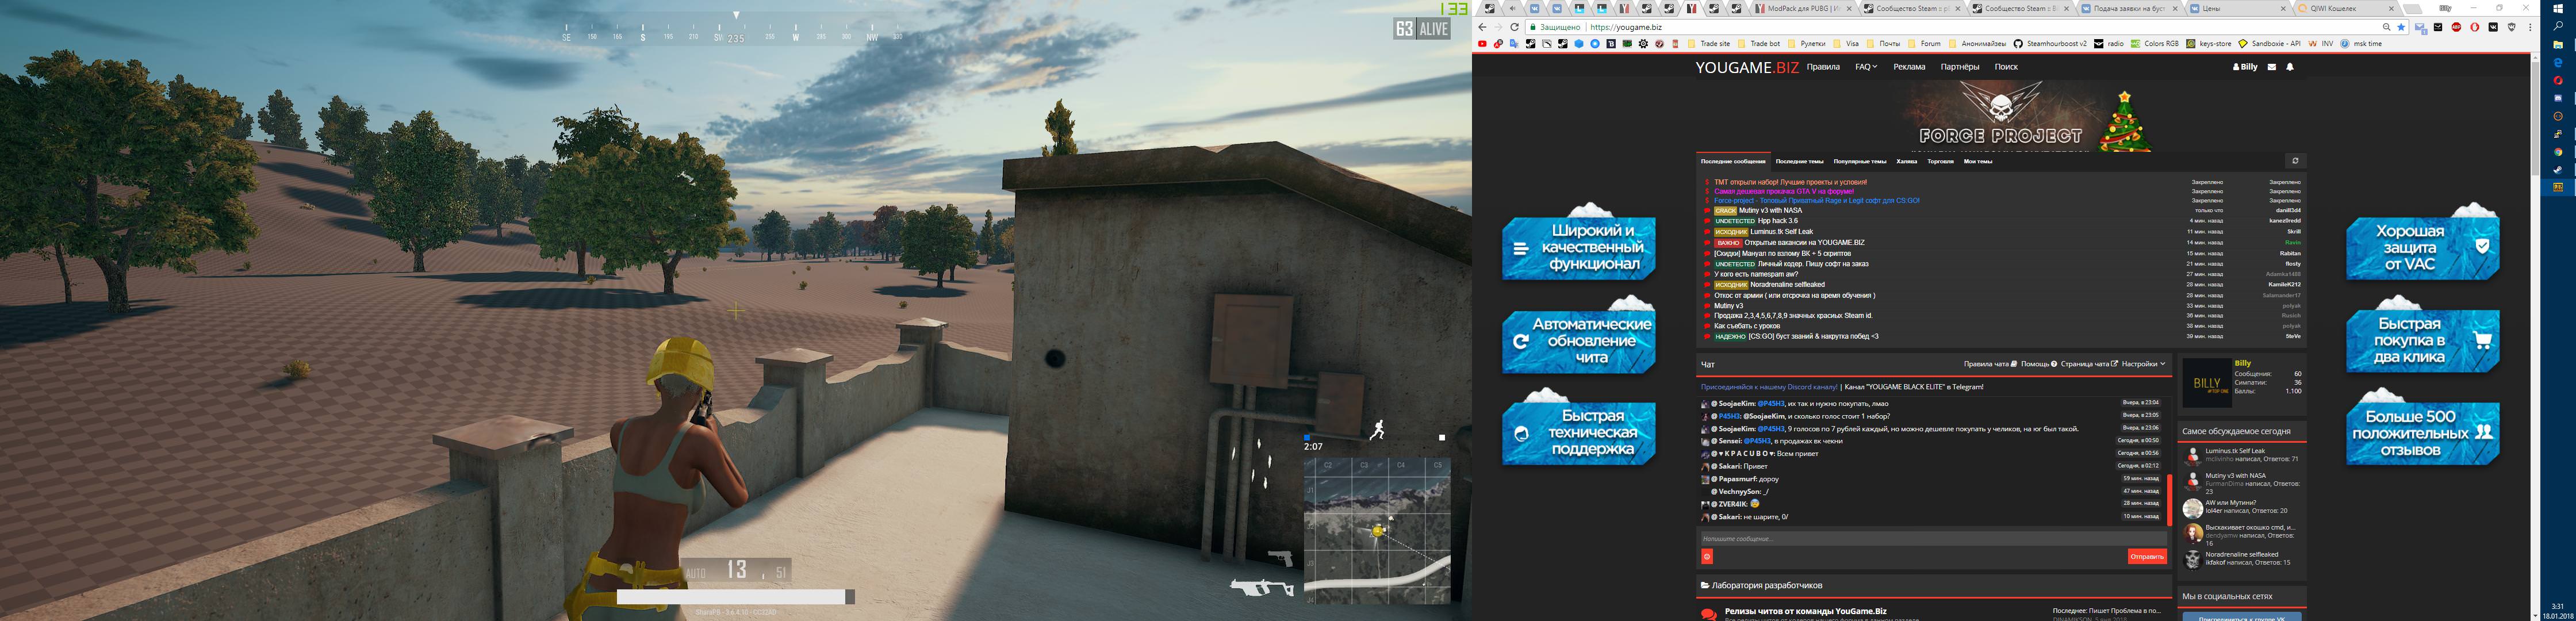Open the Google Translate bookmark icon
Screen dimensions: 2576x621
(1514, 44)
